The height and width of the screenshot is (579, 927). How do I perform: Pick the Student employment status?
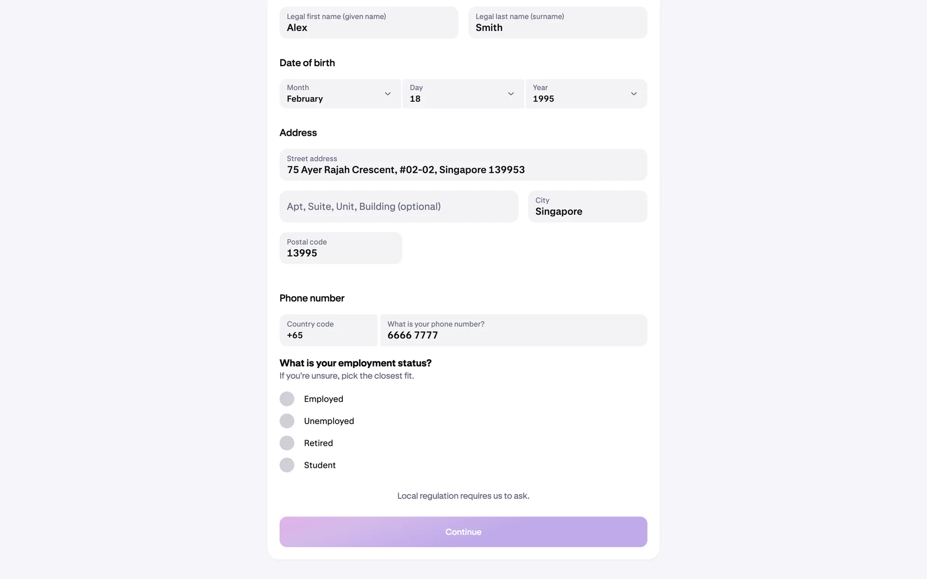point(287,465)
